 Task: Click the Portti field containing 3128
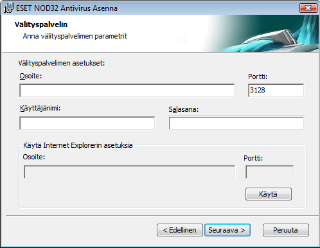coord(276,90)
